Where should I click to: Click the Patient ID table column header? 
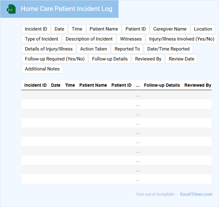coord(121,85)
